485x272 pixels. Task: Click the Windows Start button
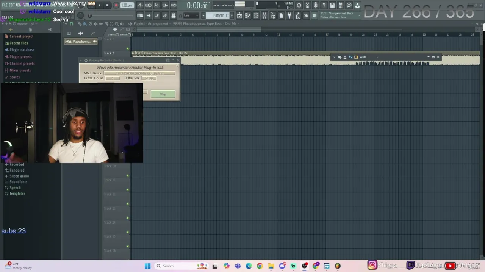coord(147,266)
